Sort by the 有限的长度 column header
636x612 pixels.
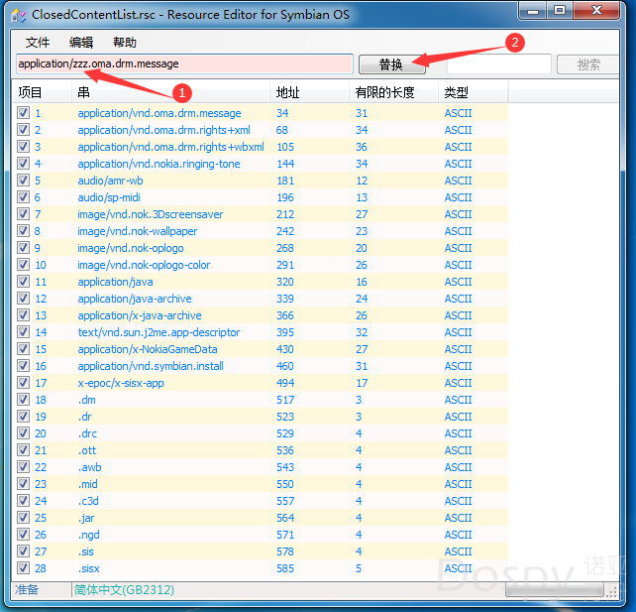coord(394,92)
